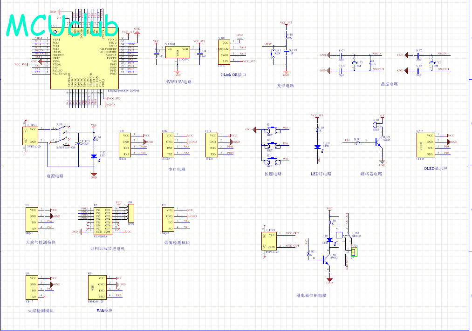
Task: Select the CH1 serial connector block
Action: pyautogui.click(x=125, y=145)
